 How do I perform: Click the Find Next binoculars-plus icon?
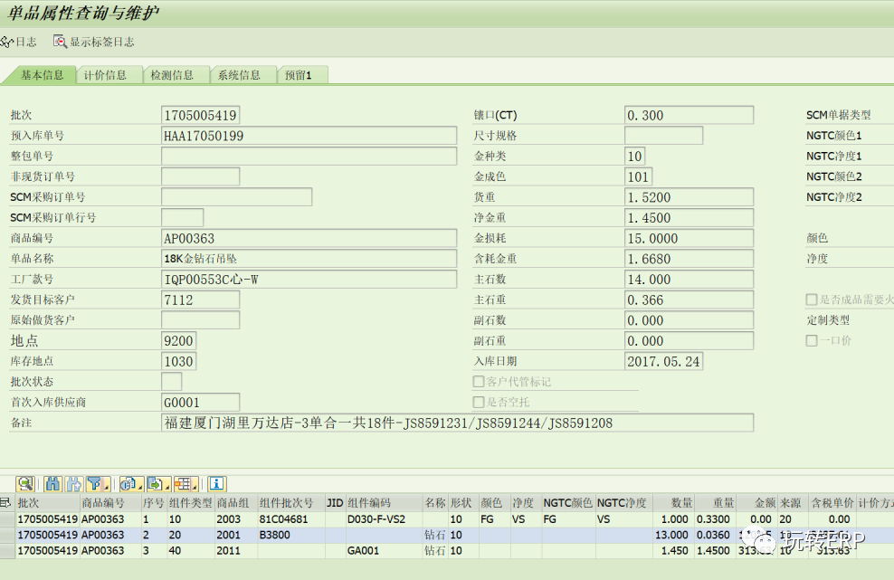point(74,483)
